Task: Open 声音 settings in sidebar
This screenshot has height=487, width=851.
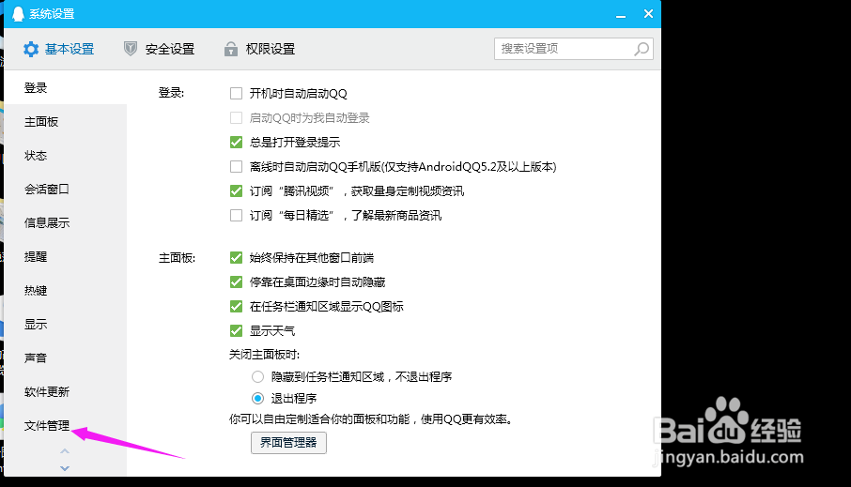Action: click(x=65, y=358)
